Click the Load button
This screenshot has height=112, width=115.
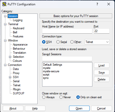point(102,65)
